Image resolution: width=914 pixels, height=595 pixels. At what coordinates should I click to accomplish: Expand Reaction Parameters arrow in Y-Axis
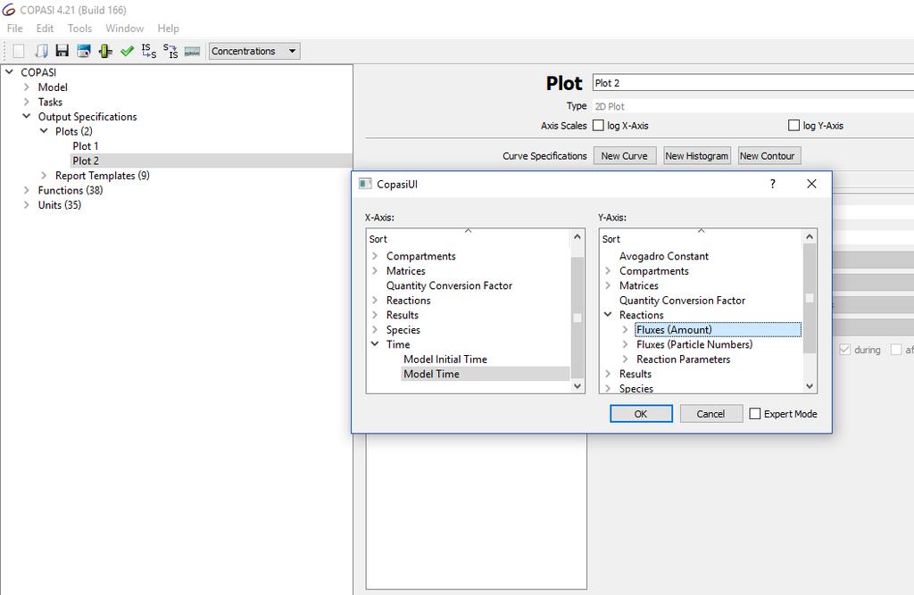625,359
